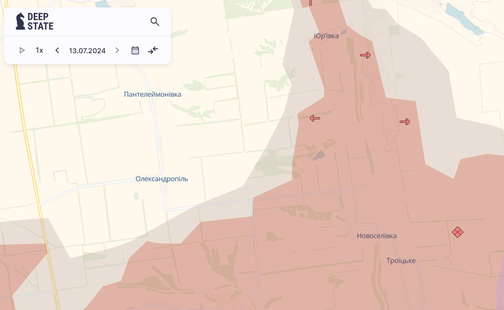Image resolution: width=504 pixels, height=310 pixels.
Task: Click the 13.07.2024 date label
Action: [x=87, y=50]
